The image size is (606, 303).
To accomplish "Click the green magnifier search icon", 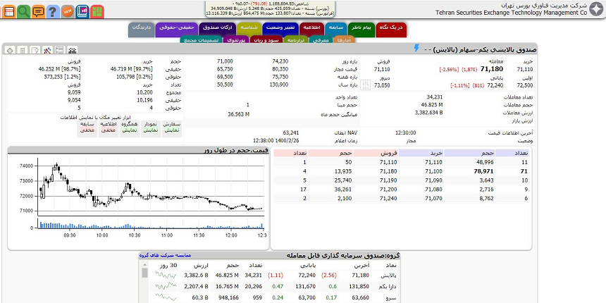I will [x=23, y=11].
